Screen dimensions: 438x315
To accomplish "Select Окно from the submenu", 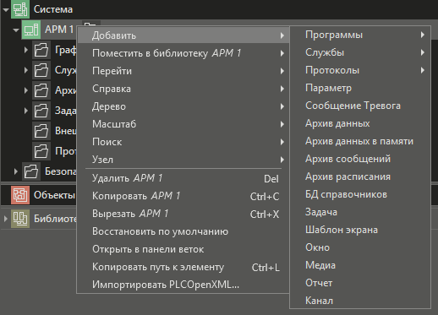I will coord(360,247).
